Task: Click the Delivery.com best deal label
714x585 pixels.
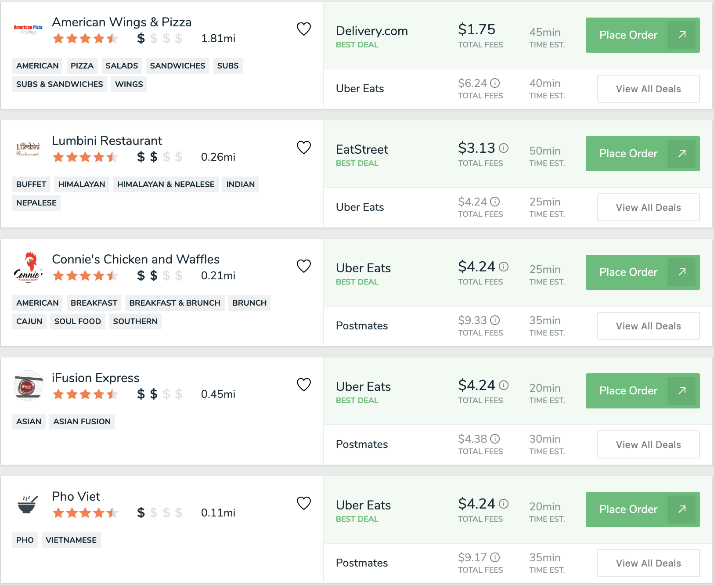Action: 357,45
